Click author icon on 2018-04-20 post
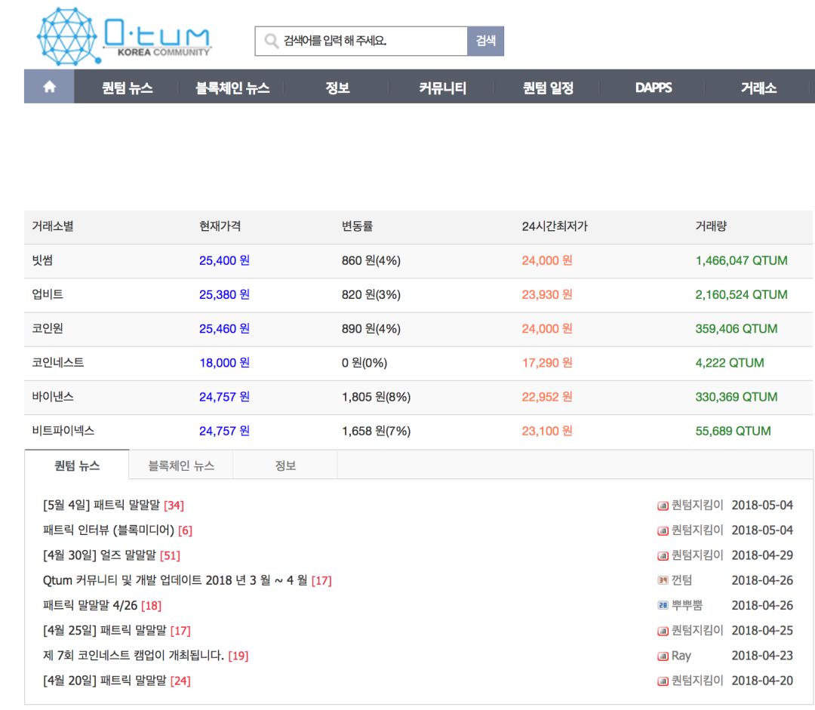This screenshot has height=710, width=815. tap(663, 681)
